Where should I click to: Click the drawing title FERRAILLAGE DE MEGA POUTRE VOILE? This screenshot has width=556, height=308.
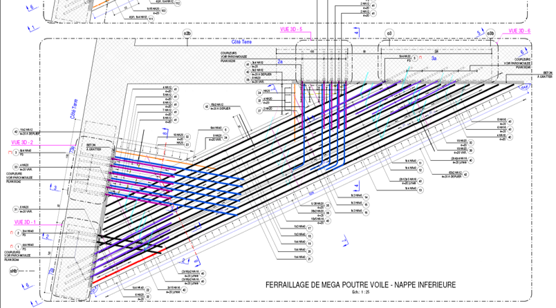coord(360,285)
